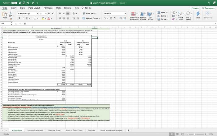The image size is (217, 136).
Task: Apply percent style
Action: tap(111, 18)
